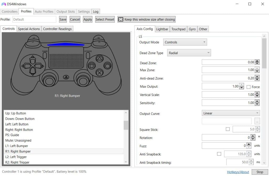This screenshot has height=176, width=269.
Task: Toggle the Square Stick checkbox
Action: pyautogui.click(x=228, y=129)
